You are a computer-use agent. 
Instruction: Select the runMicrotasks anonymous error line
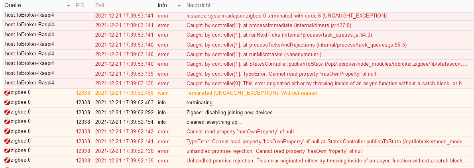coord(254,54)
